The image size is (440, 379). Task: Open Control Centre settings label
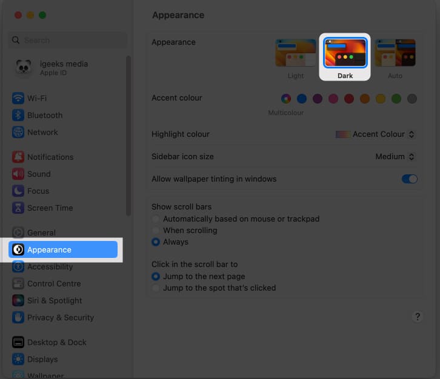pos(54,283)
